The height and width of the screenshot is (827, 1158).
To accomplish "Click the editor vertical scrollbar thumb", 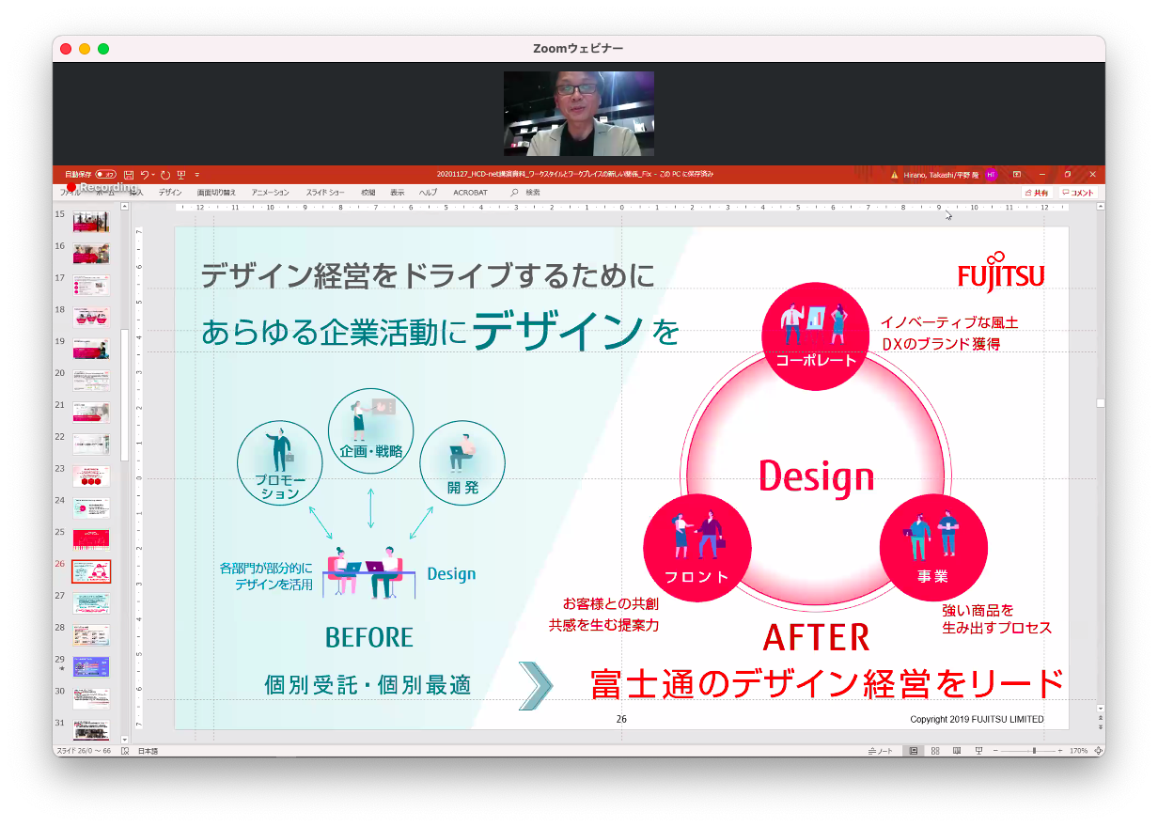I will click(x=1101, y=402).
